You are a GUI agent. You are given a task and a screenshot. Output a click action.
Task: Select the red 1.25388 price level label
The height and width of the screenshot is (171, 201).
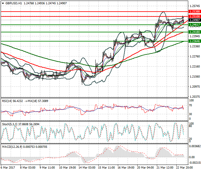(195, 12)
